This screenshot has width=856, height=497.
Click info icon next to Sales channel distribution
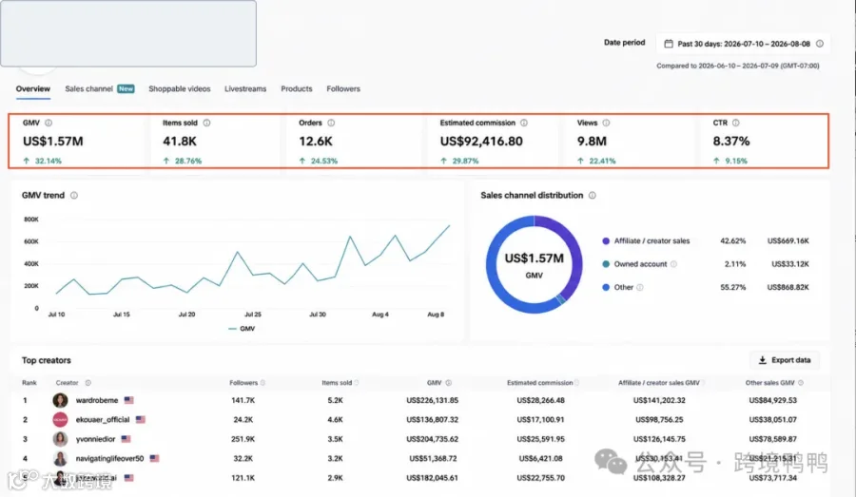[x=593, y=196]
